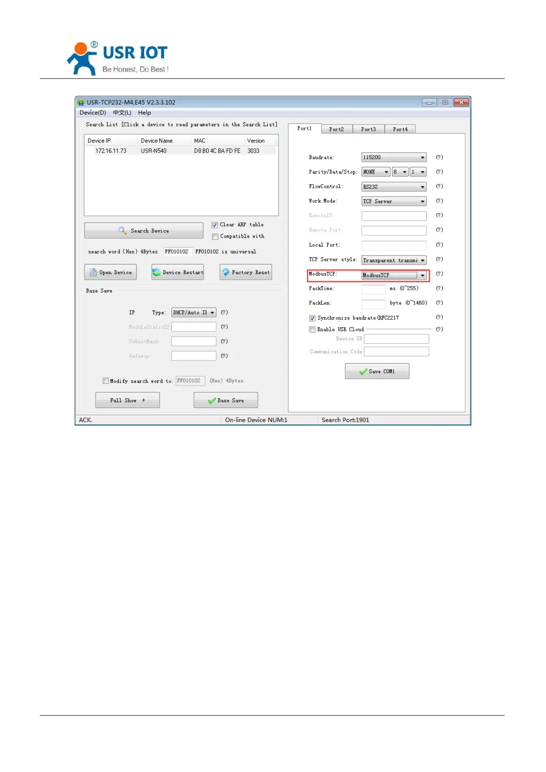The height and width of the screenshot is (772, 546).
Task: Open the TCP Server style dropdown
Action: (394, 260)
